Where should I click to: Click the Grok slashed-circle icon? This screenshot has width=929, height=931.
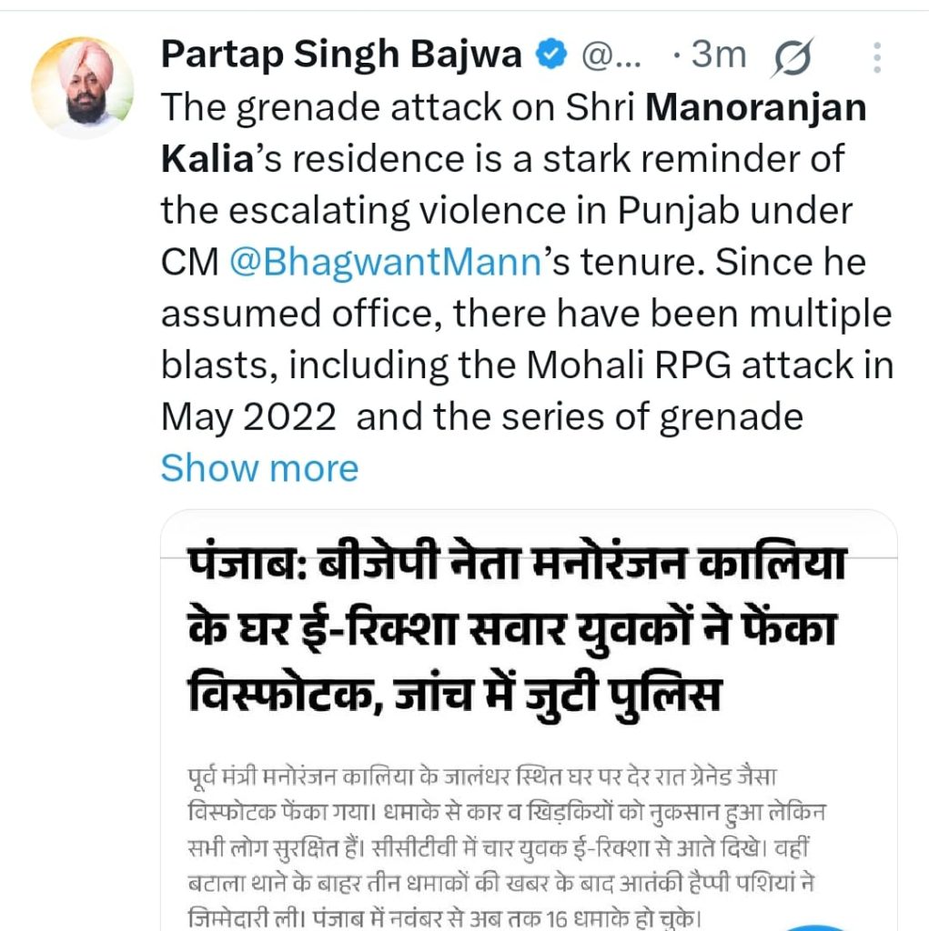click(793, 58)
